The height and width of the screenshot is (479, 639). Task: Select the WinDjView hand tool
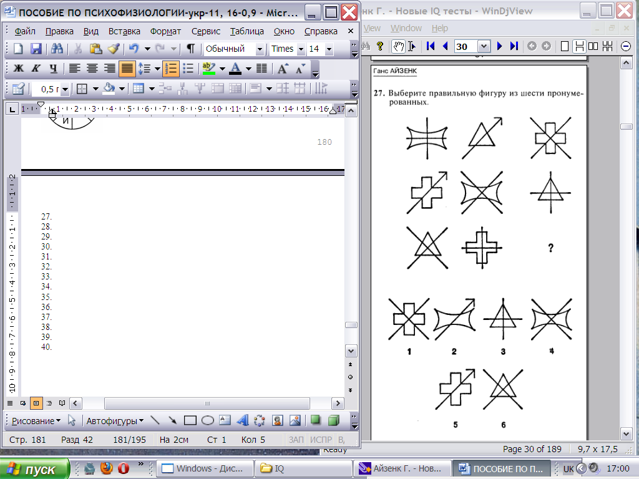click(398, 46)
